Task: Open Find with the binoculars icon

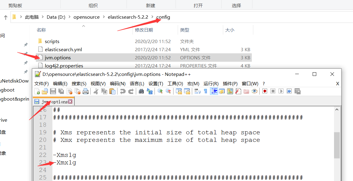Action: (141, 91)
